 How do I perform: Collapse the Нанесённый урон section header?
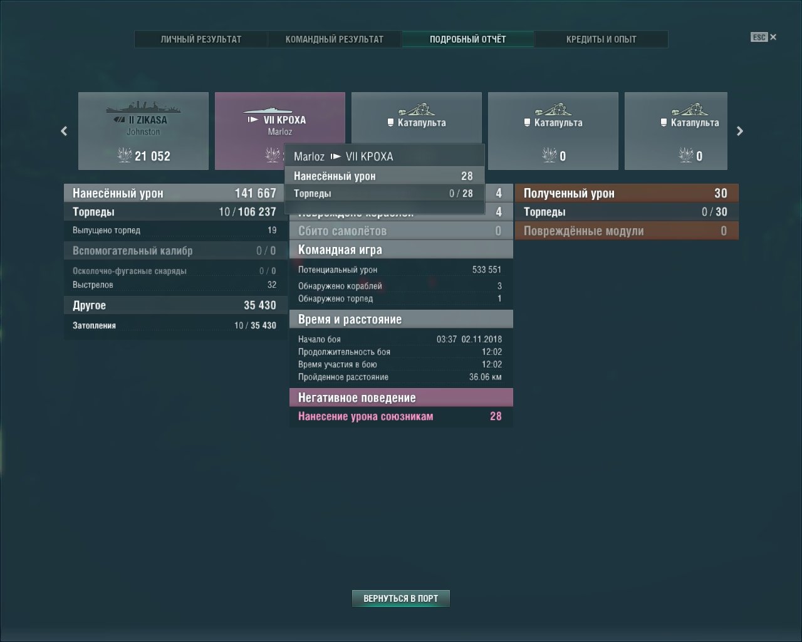(x=174, y=193)
